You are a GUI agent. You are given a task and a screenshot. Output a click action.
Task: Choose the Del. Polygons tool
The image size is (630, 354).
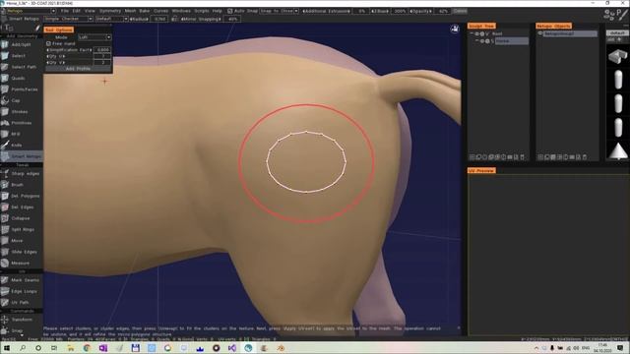coord(22,196)
